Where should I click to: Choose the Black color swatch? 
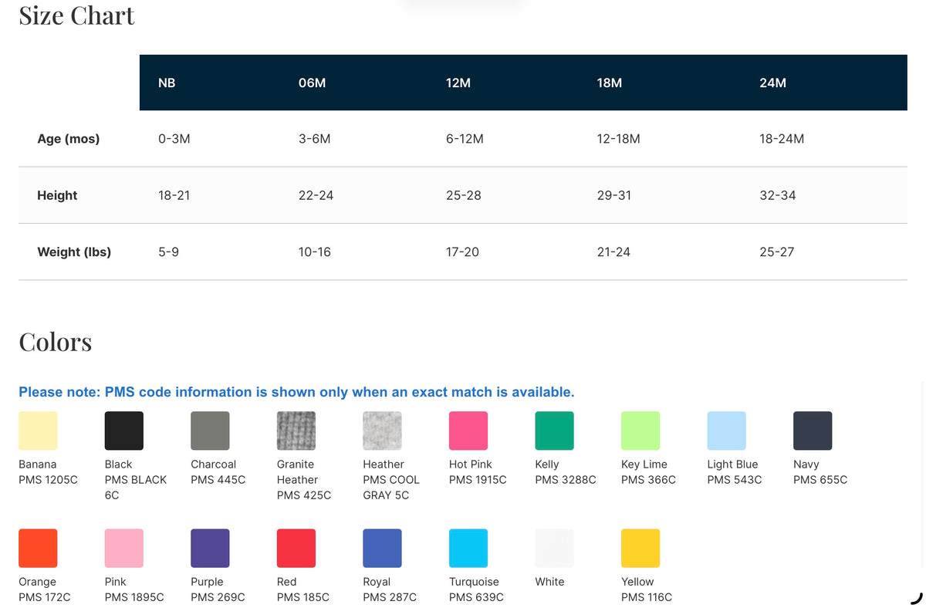(124, 431)
